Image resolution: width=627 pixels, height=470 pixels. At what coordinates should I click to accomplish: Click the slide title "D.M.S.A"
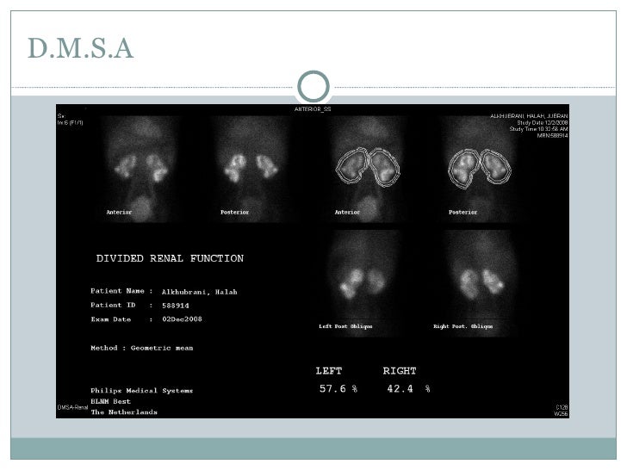pos(80,48)
